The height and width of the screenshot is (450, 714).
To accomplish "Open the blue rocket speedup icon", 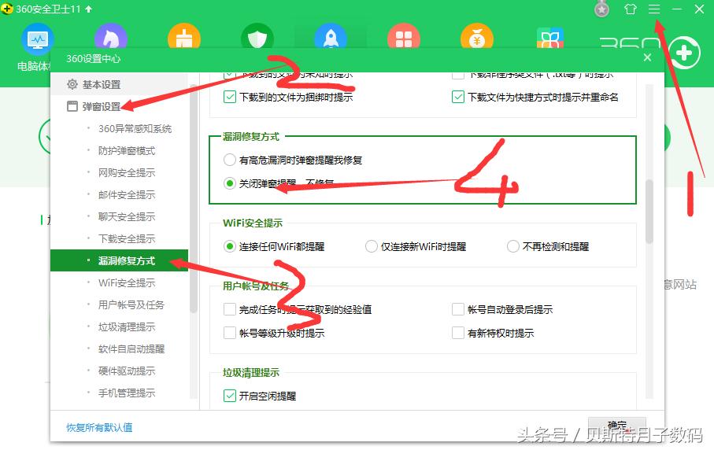I will coord(331,36).
